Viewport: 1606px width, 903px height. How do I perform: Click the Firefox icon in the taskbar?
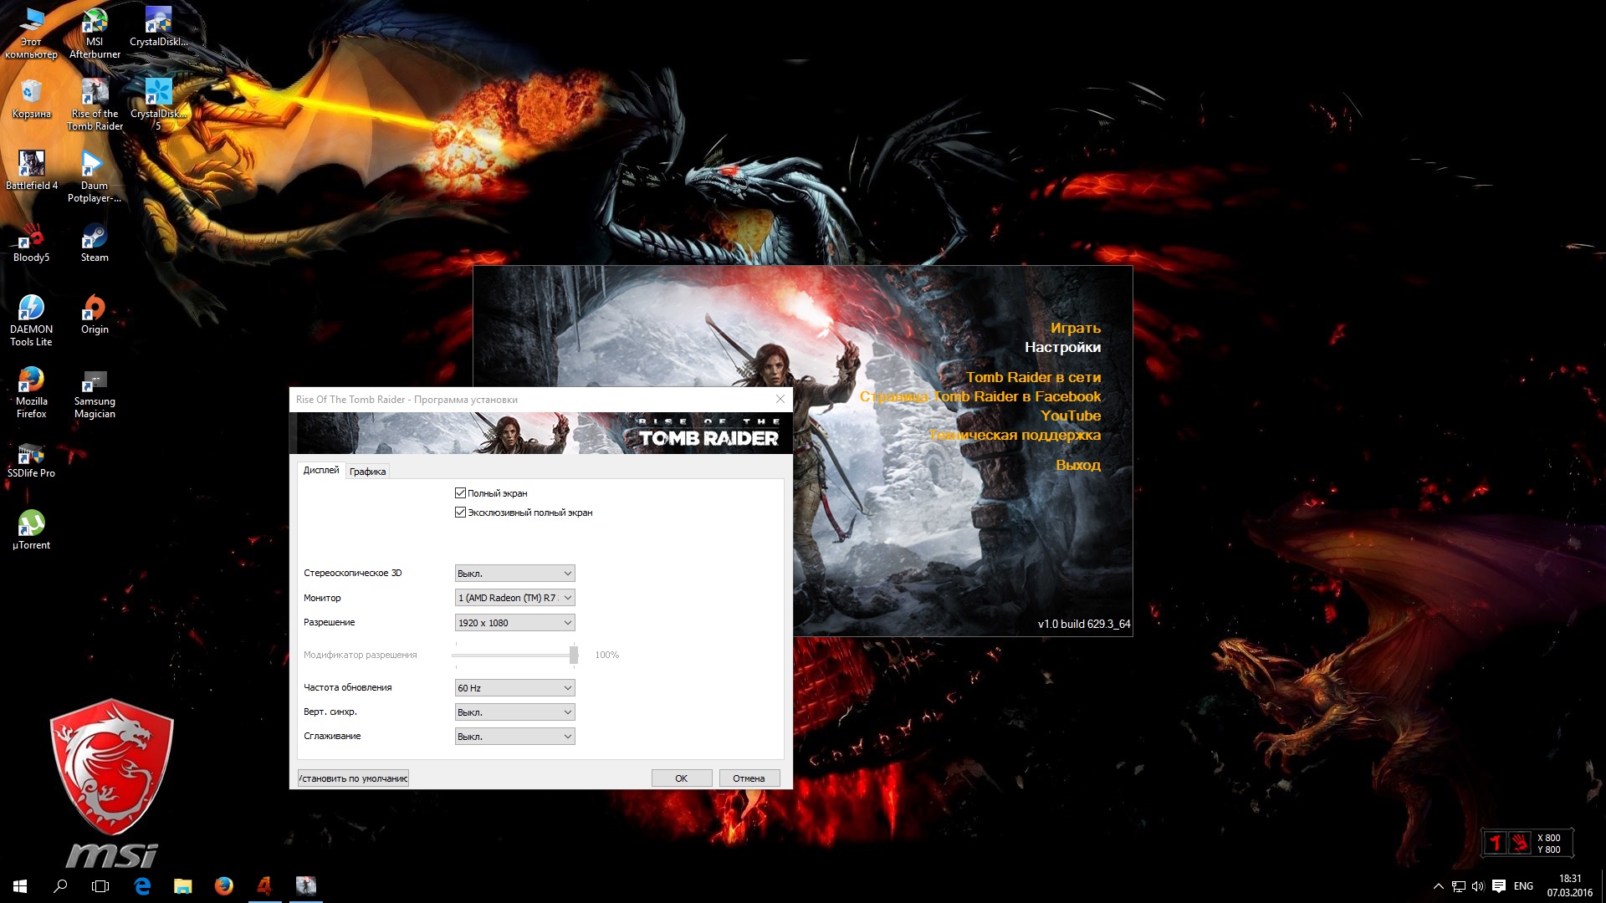pyautogui.click(x=223, y=885)
